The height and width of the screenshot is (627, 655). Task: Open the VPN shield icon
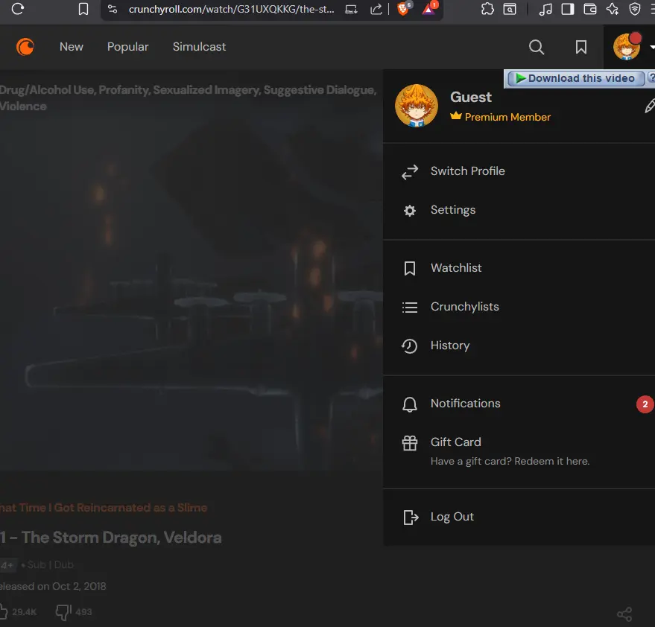click(635, 9)
